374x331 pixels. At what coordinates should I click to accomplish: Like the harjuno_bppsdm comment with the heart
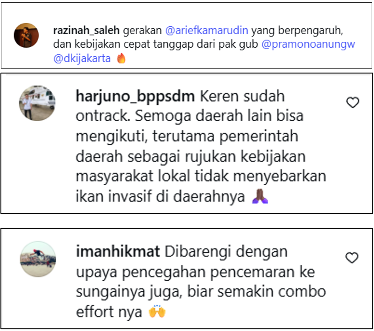[x=353, y=102]
